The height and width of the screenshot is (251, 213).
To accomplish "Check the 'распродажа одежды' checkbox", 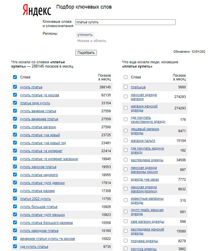I will [x=126, y=160].
